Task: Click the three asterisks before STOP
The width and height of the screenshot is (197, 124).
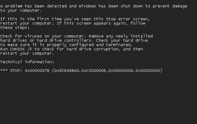Action: coord(4,70)
